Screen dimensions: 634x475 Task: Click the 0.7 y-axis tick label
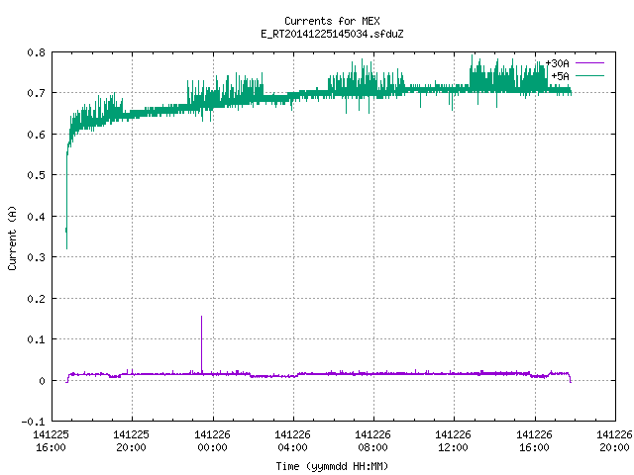(x=36, y=93)
